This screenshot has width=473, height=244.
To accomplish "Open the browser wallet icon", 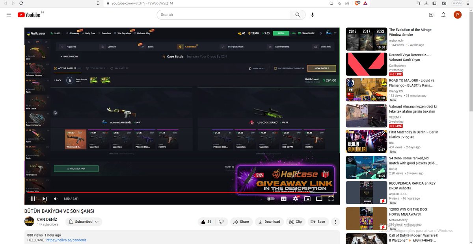I will pos(444,3).
